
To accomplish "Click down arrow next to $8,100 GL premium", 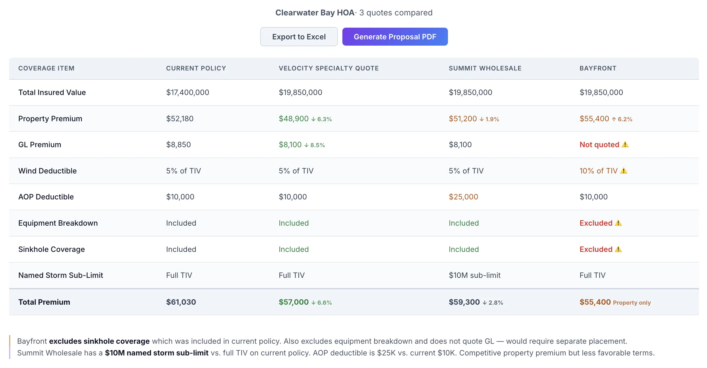I will pyautogui.click(x=306, y=145).
